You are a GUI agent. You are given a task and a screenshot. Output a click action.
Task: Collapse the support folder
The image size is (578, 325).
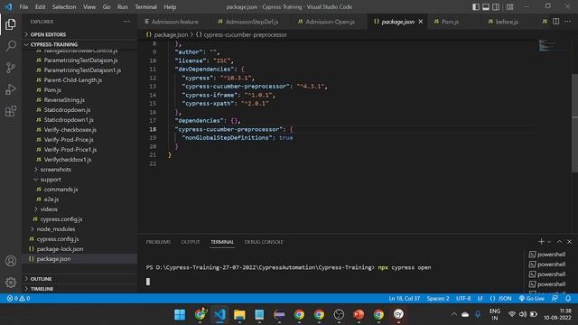pos(51,180)
